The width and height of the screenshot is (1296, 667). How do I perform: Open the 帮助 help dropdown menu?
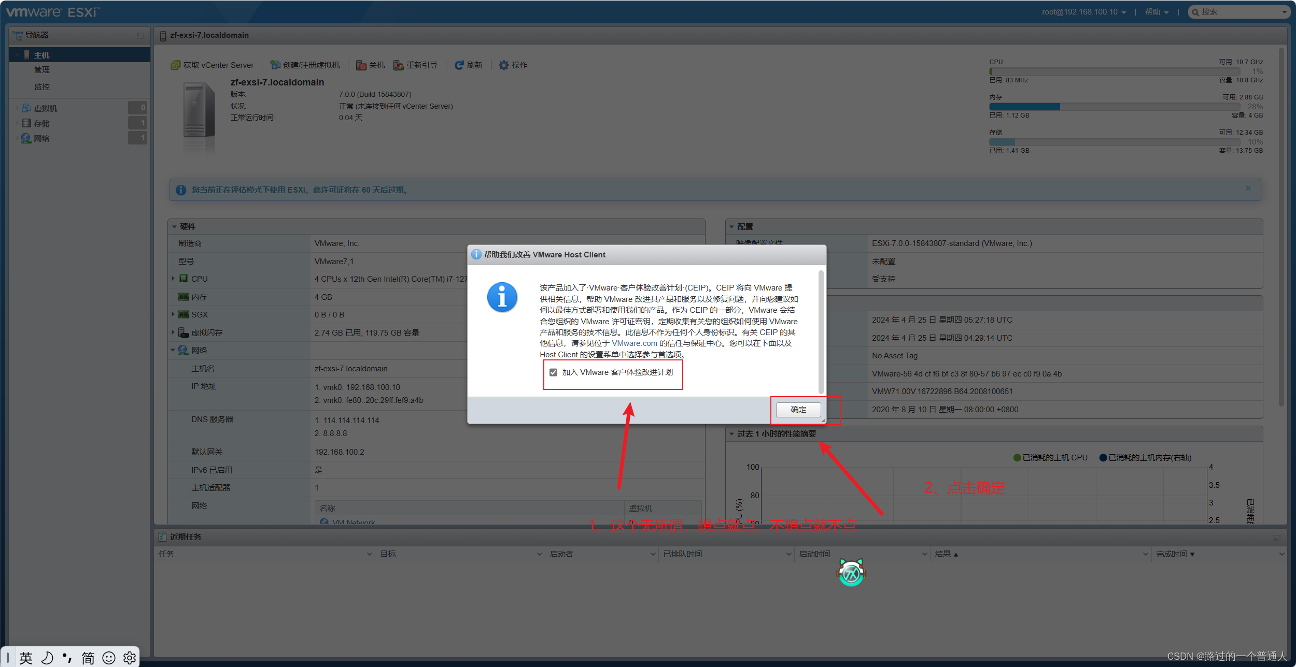tap(1157, 12)
